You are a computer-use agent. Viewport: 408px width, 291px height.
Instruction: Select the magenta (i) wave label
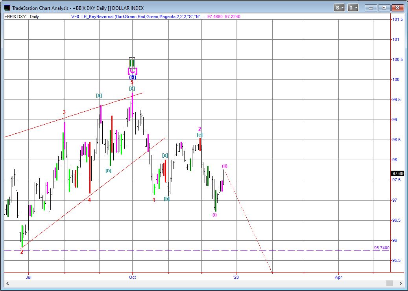pos(214,215)
